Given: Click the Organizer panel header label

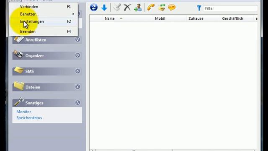Looking at the screenshot, I should 34,56.
